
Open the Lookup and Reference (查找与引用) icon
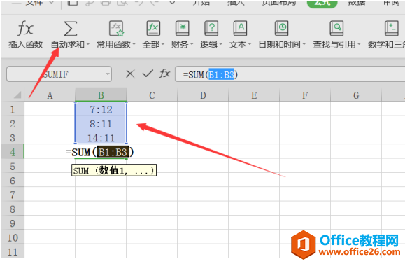click(336, 28)
